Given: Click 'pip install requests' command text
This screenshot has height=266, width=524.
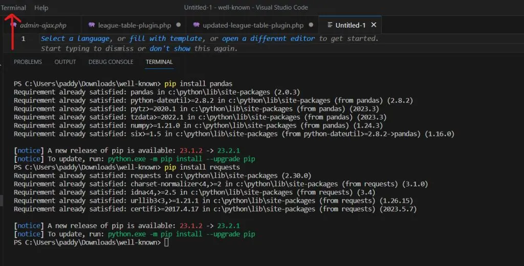Looking at the screenshot, I should pos(202,167).
